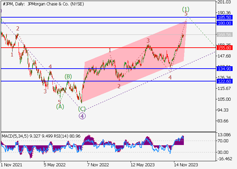Click the 5 May 2022 date label

pyautogui.click(x=55, y=165)
